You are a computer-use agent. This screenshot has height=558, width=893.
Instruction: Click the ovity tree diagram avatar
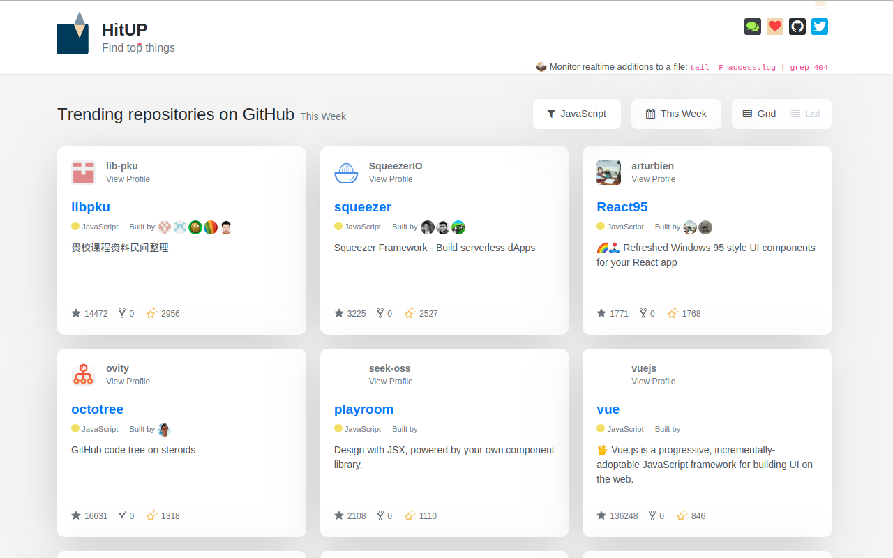point(83,375)
